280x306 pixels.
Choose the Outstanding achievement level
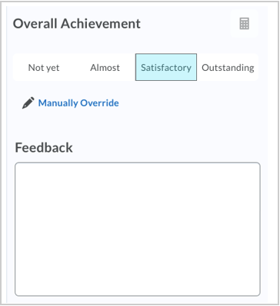click(228, 68)
